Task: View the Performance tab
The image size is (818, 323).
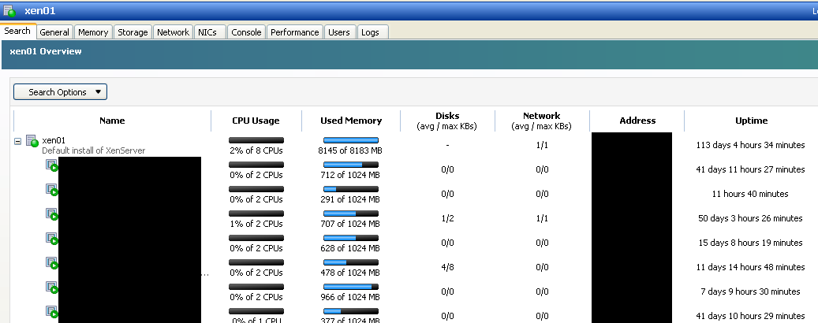Action: 295,32
